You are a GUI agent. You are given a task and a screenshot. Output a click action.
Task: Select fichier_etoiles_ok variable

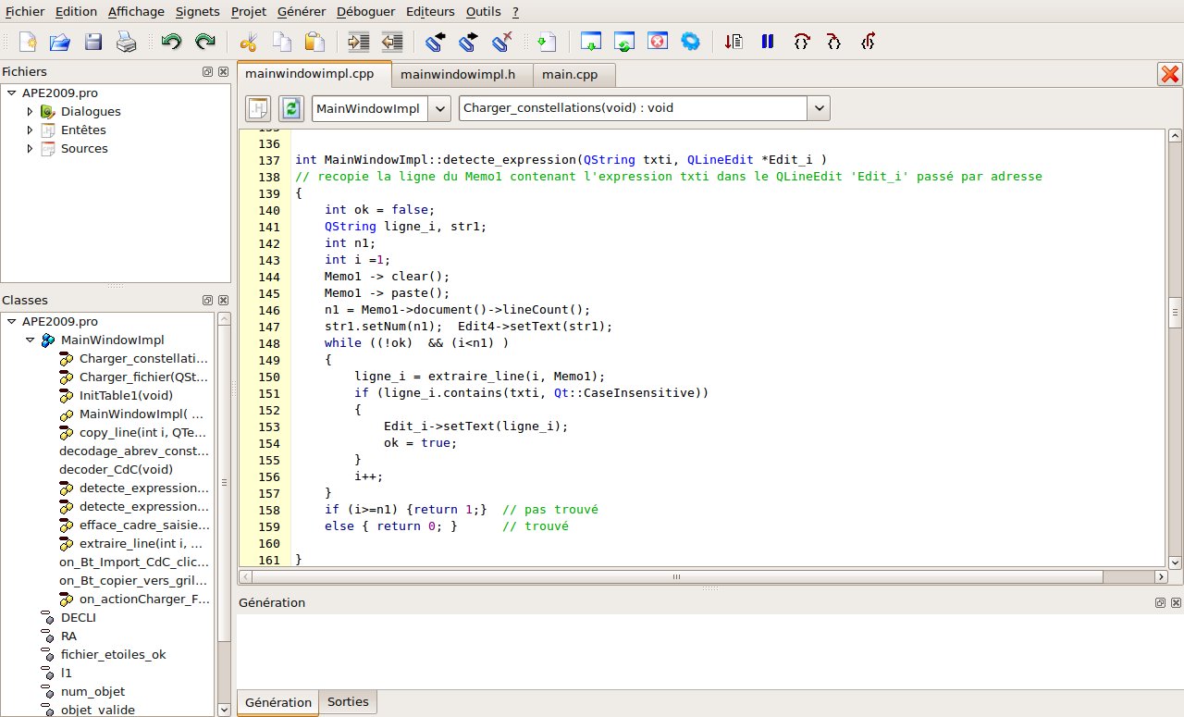113,654
